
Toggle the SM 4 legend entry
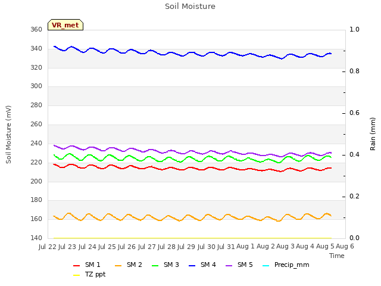point(202,265)
